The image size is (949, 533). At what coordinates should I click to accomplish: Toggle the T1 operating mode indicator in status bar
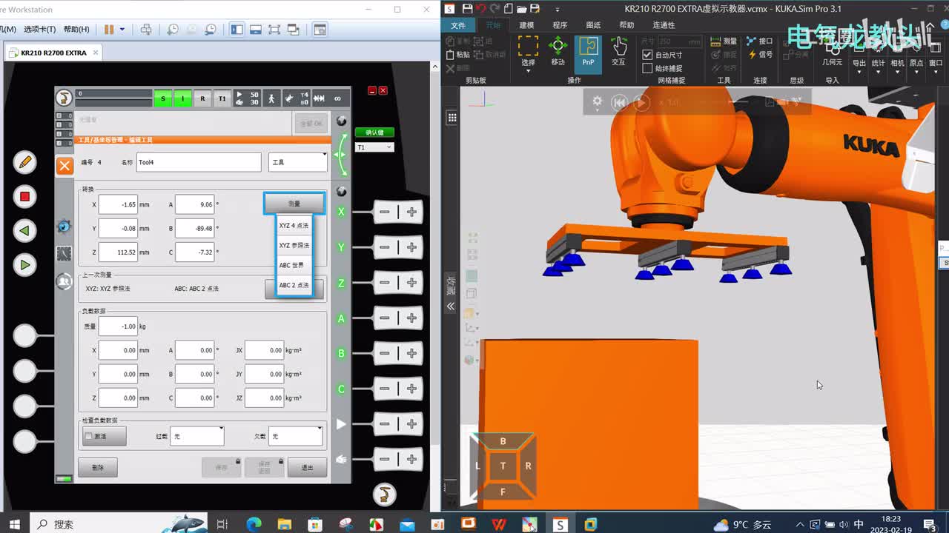click(222, 98)
